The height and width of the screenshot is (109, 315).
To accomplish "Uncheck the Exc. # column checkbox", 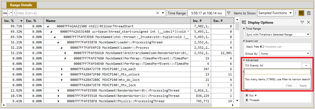I will pyautogui.click(x=247, y=95).
